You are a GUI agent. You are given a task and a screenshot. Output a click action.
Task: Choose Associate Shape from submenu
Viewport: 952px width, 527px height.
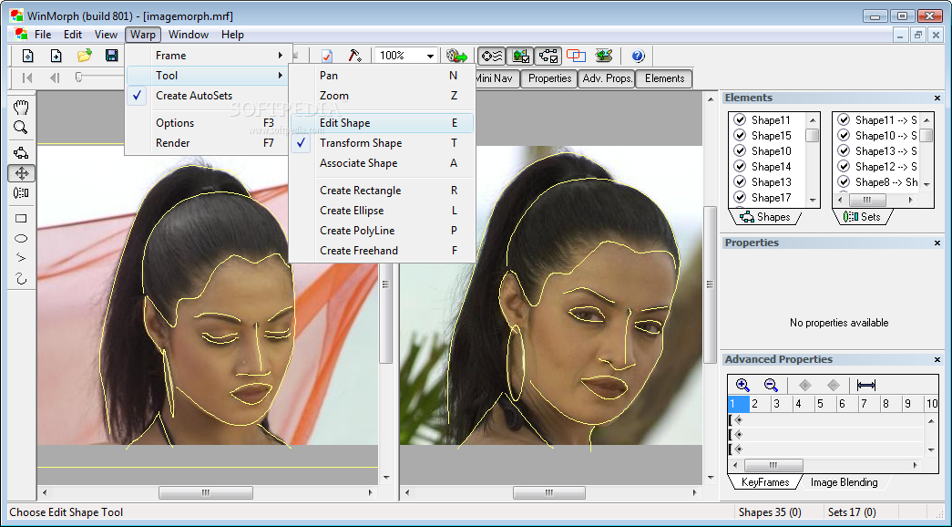383,163
